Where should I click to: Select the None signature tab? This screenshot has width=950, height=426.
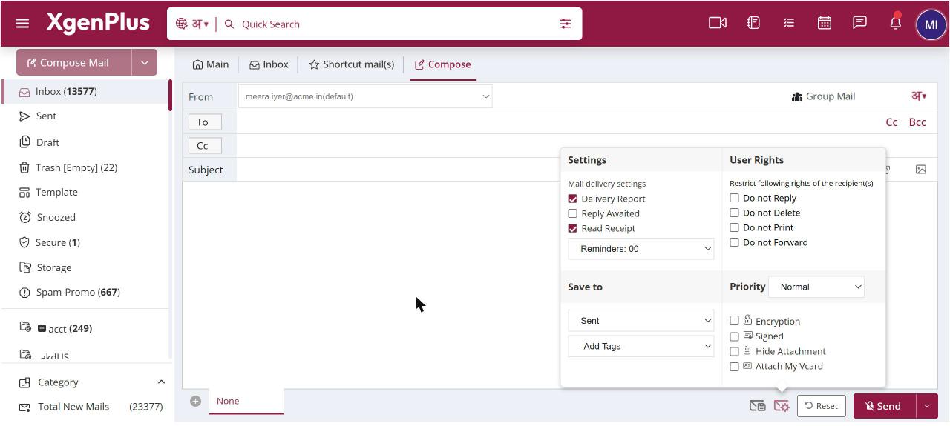(x=246, y=401)
